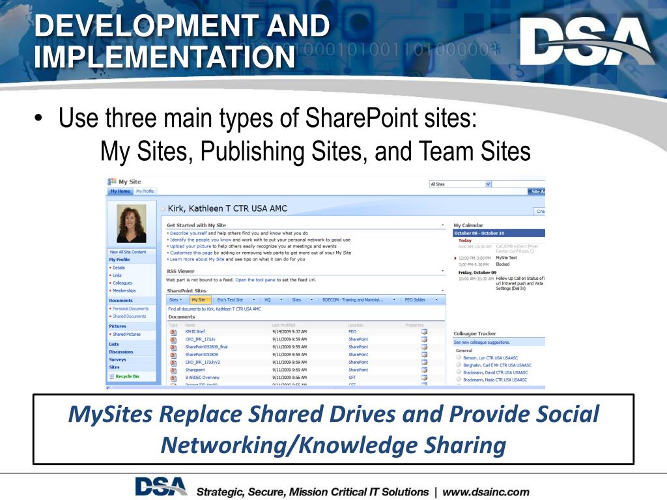Open Pictures section in left navigation
Viewport: 667px width, 500px height.
click(117, 327)
